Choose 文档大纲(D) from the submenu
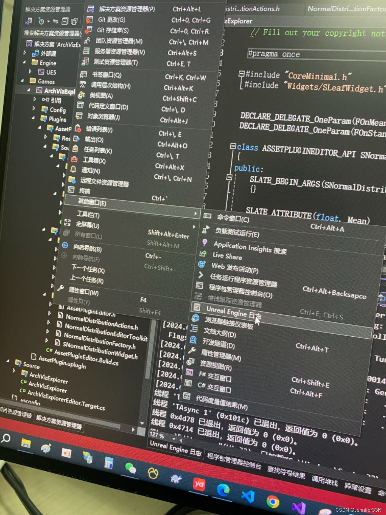The height and width of the screenshot is (515, 386). (220, 332)
